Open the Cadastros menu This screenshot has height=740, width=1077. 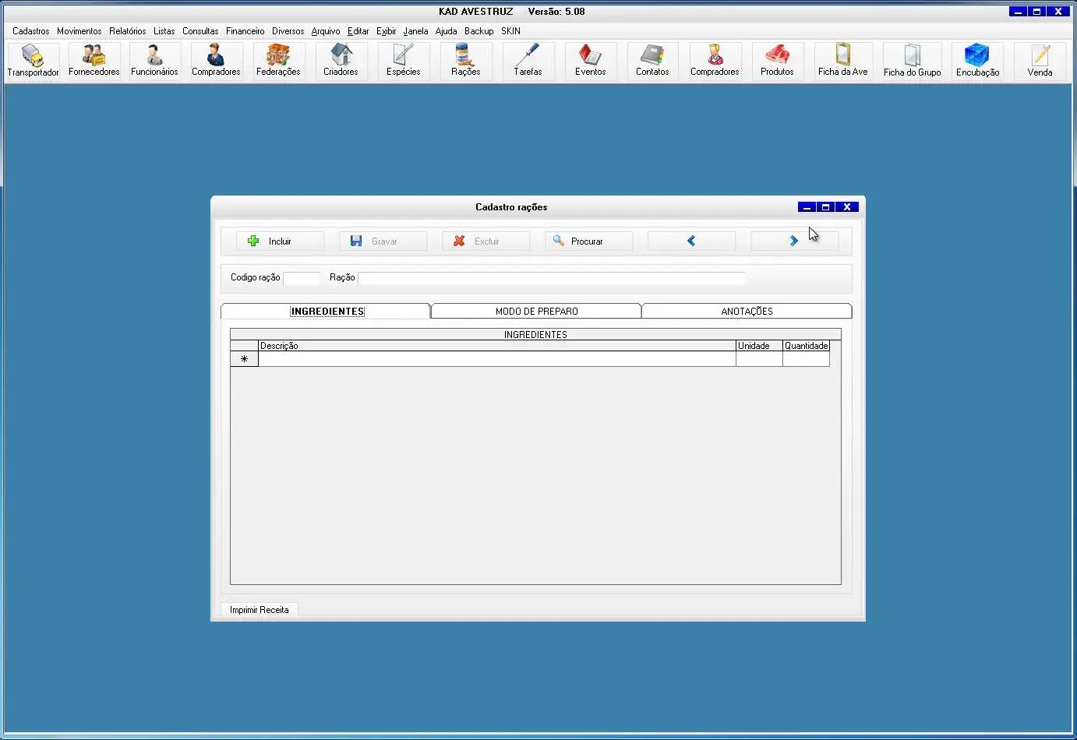(30, 31)
